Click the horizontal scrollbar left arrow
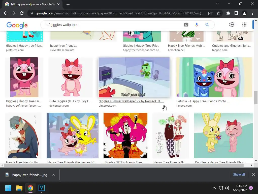Viewport: 258px width, 194px height. (2, 165)
